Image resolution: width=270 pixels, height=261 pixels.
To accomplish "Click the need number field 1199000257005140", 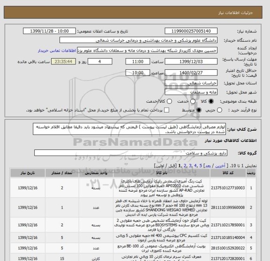I will pos(191,31).
